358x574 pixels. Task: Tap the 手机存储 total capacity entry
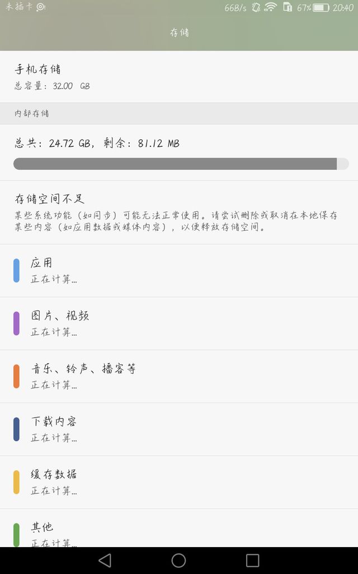click(x=179, y=77)
